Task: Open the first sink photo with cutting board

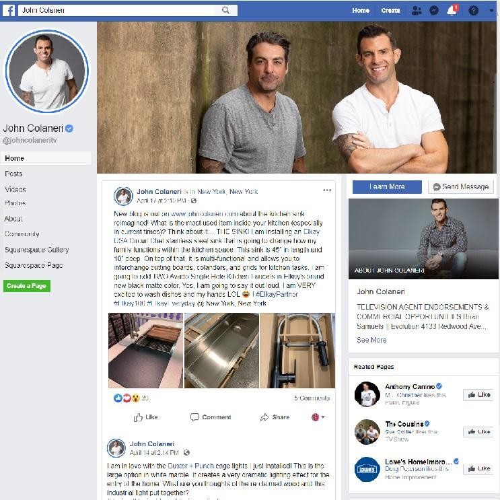Action: (146, 351)
